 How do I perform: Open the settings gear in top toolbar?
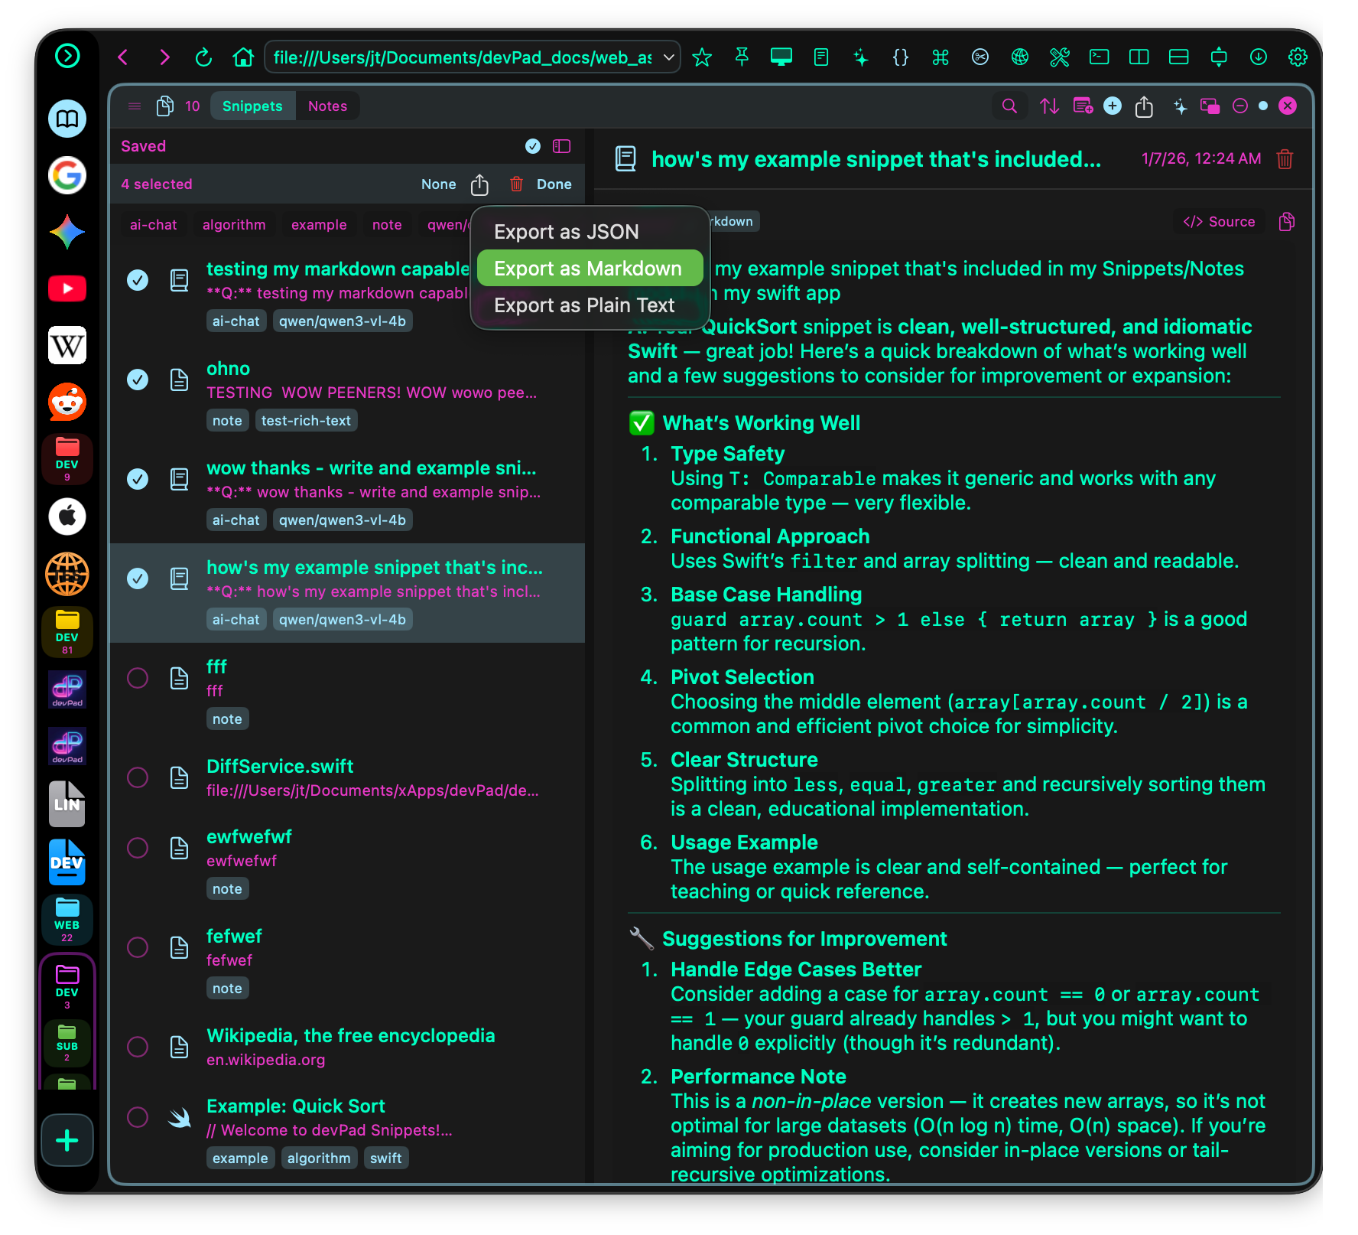click(x=1298, y=57)
